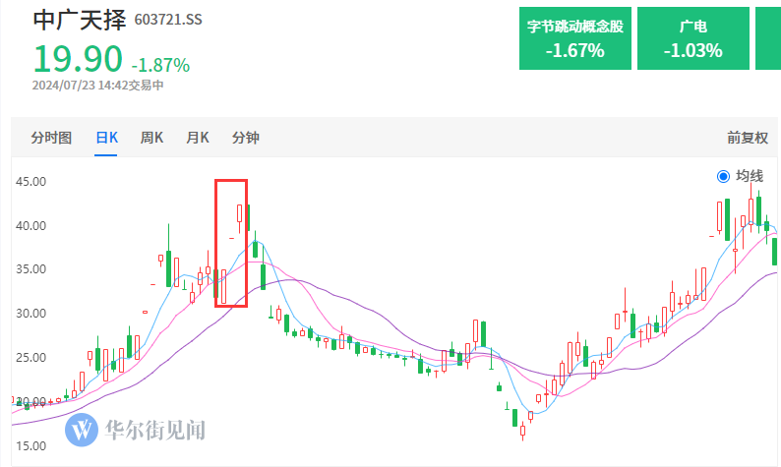
Task: Click the -1.87% change percentage
Action: (160, 65)
